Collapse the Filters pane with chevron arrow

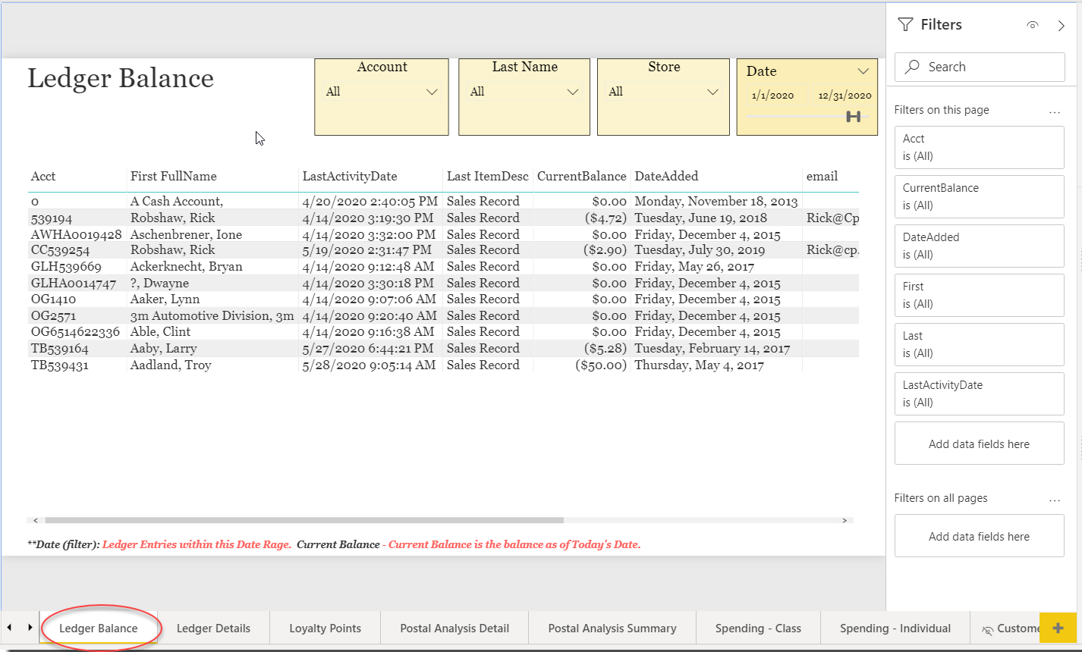1061,25
